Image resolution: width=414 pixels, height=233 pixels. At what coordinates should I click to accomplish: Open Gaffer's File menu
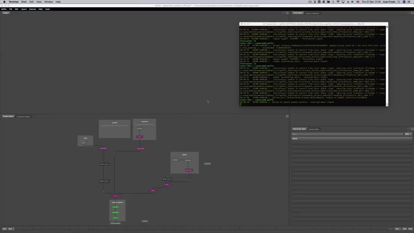point(11,9)
